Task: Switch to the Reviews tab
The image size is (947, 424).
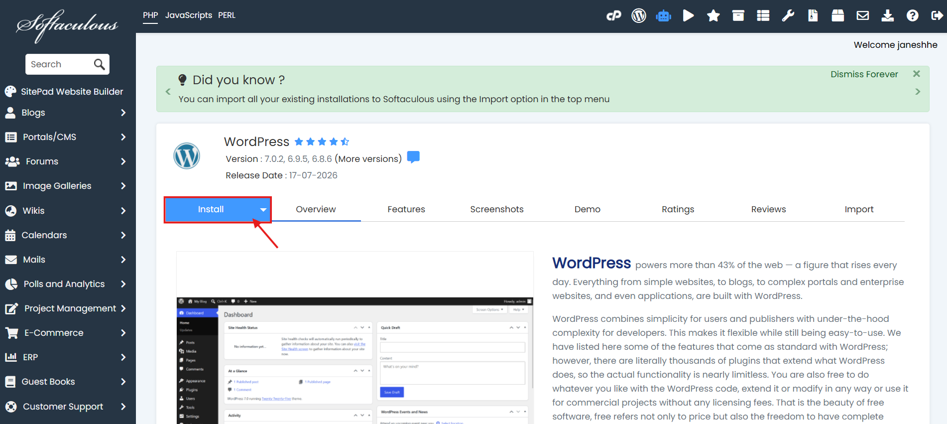Action: tap(768, 209)
